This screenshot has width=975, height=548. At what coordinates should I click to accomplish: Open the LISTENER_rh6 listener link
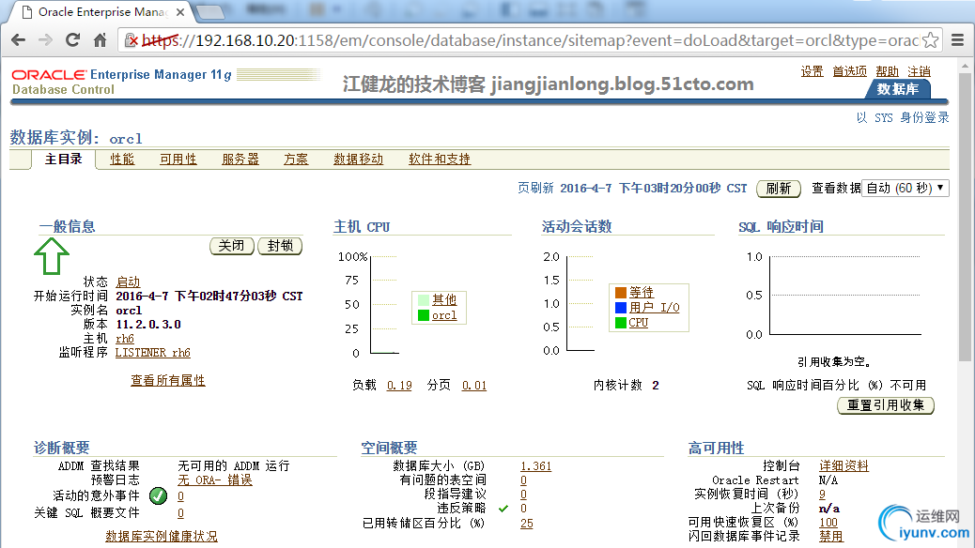pyautogui.click(x=153, y=353)
